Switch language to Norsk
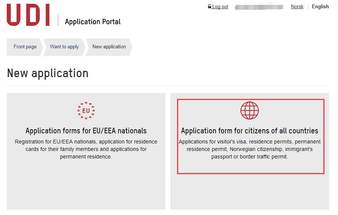Viewport: 338px width, 215px height. point(297,7)
